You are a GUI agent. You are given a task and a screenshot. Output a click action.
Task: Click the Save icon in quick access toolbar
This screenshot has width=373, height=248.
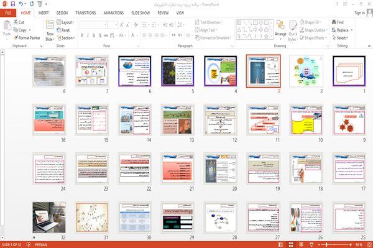click(13, 4)
